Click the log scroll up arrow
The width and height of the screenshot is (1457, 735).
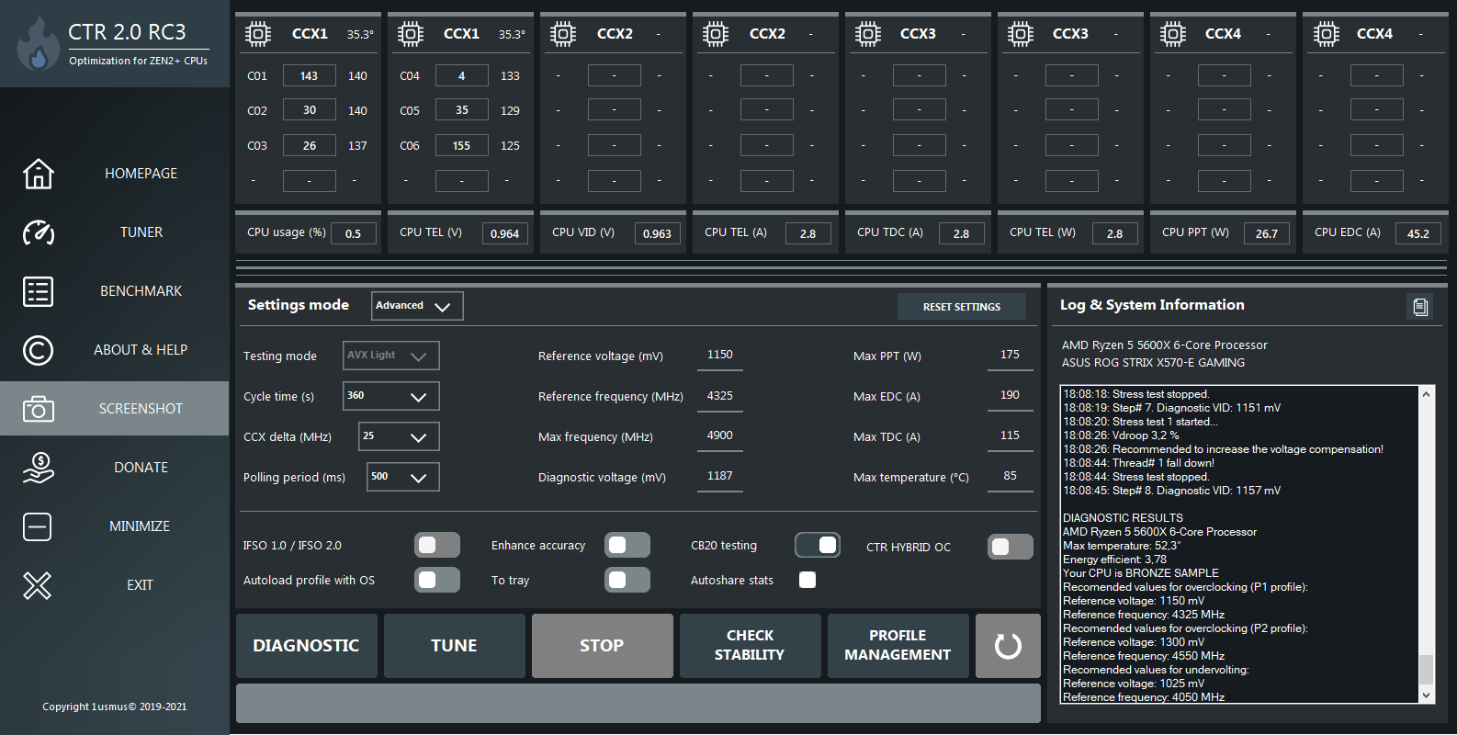pyautogui.click(x=1426, y=394)
